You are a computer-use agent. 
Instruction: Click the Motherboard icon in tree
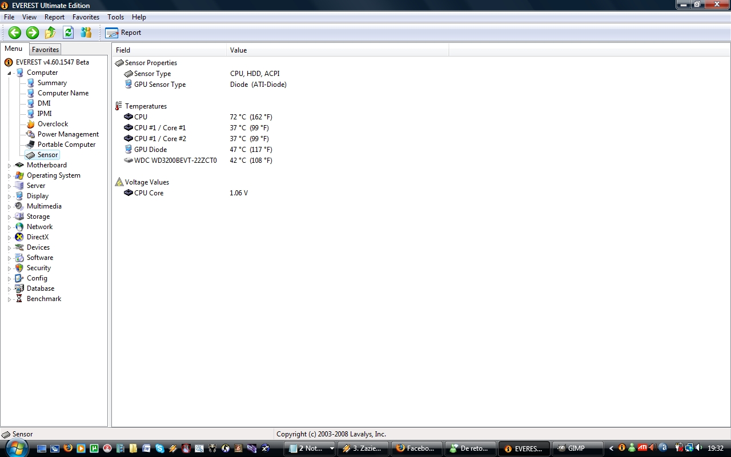[x=19, y=165]
